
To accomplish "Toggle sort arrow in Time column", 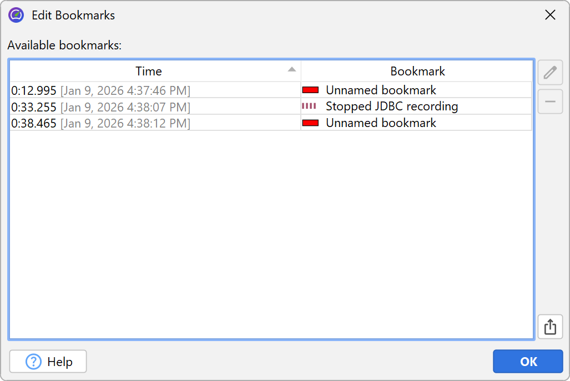I will [x=292, y=69].
